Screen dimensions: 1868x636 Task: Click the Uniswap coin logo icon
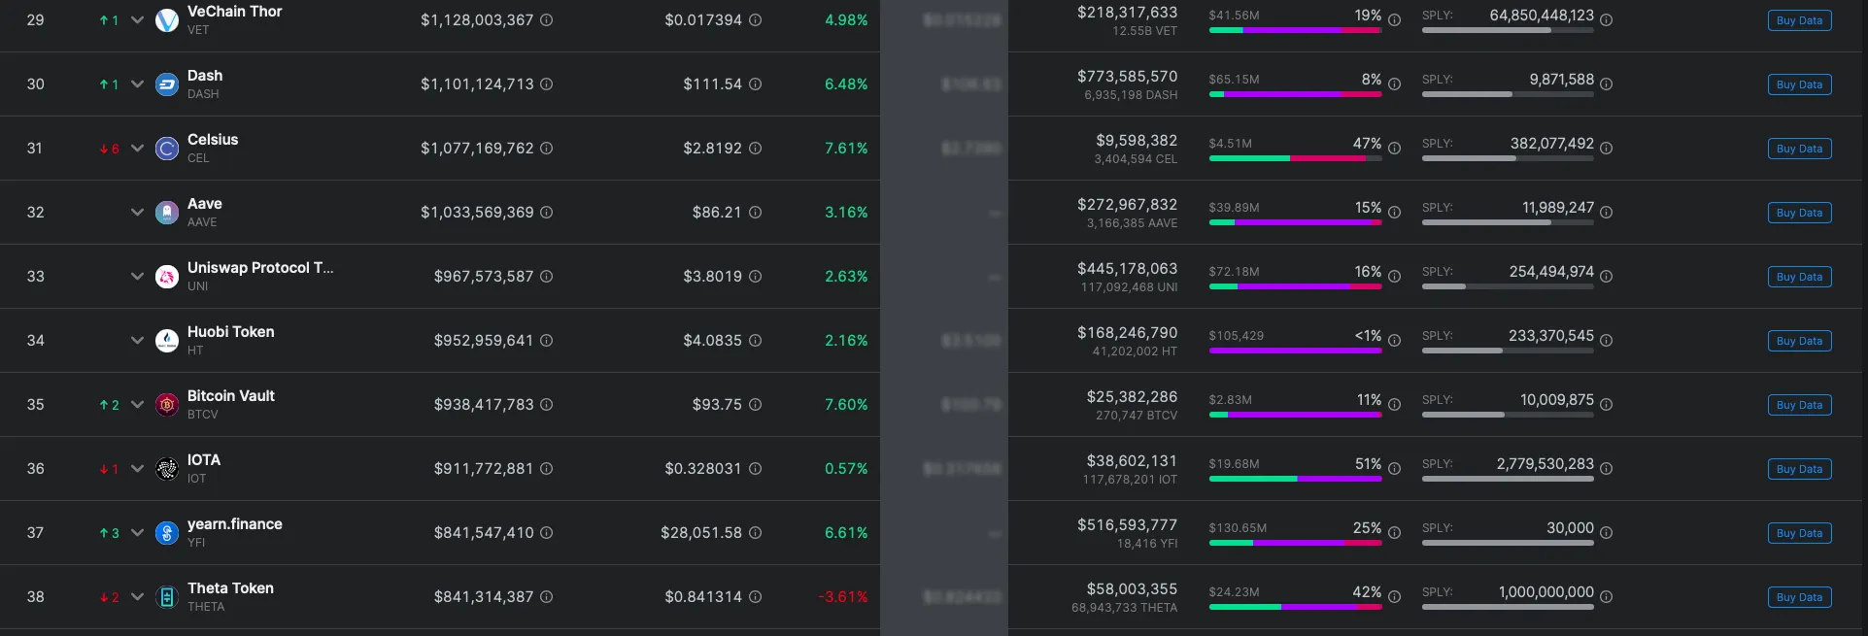(167, 277)
